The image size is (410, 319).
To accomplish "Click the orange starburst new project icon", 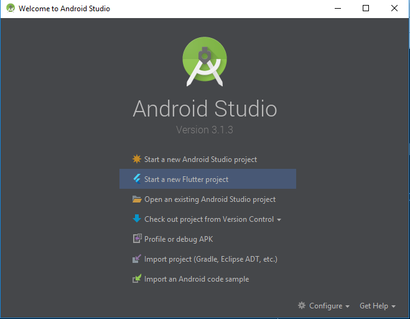I will coord(137,159).
